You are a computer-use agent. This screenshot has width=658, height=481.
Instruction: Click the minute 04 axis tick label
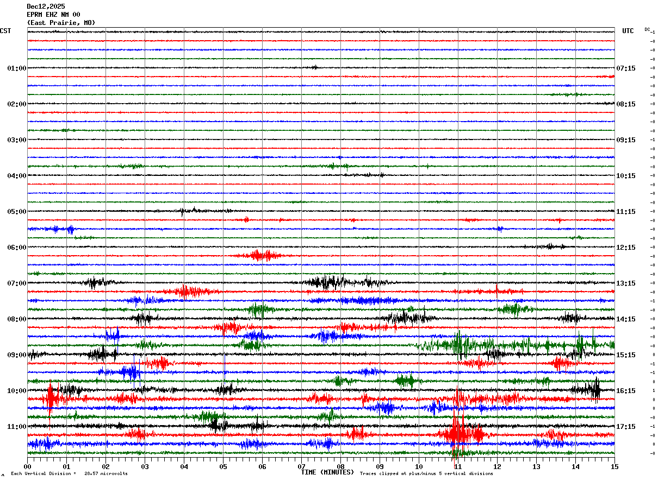tap(184, 466)
